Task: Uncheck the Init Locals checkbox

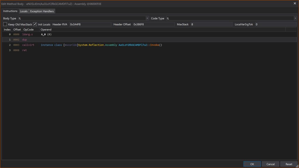Action: click(35, 24)
